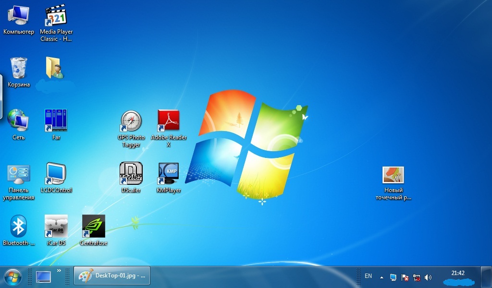Viewport: 492px width, 288px height.
Task: Open the Bluetooth desktop icon
Action: click(x=18, y=227)
